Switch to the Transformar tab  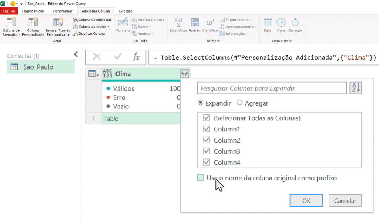[62, 11]
